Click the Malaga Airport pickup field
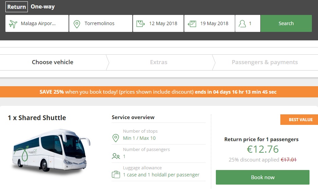The height and width of the screenshot is (189, 318). click(x=38, y=24)
